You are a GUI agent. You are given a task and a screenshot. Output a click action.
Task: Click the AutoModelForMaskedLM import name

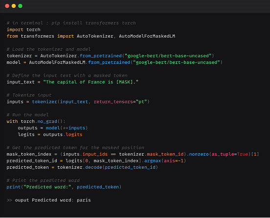147,36
